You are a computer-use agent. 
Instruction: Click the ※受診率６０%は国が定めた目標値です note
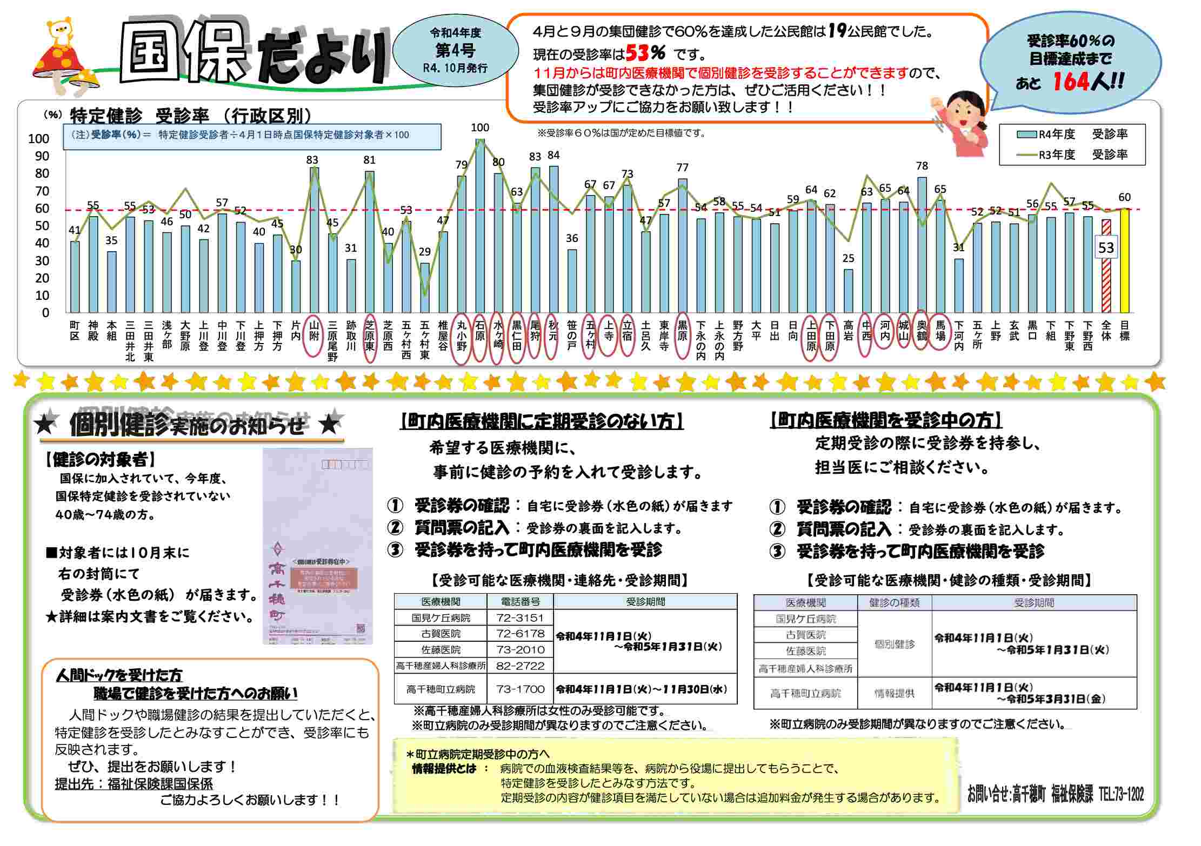tap(621, 133)
